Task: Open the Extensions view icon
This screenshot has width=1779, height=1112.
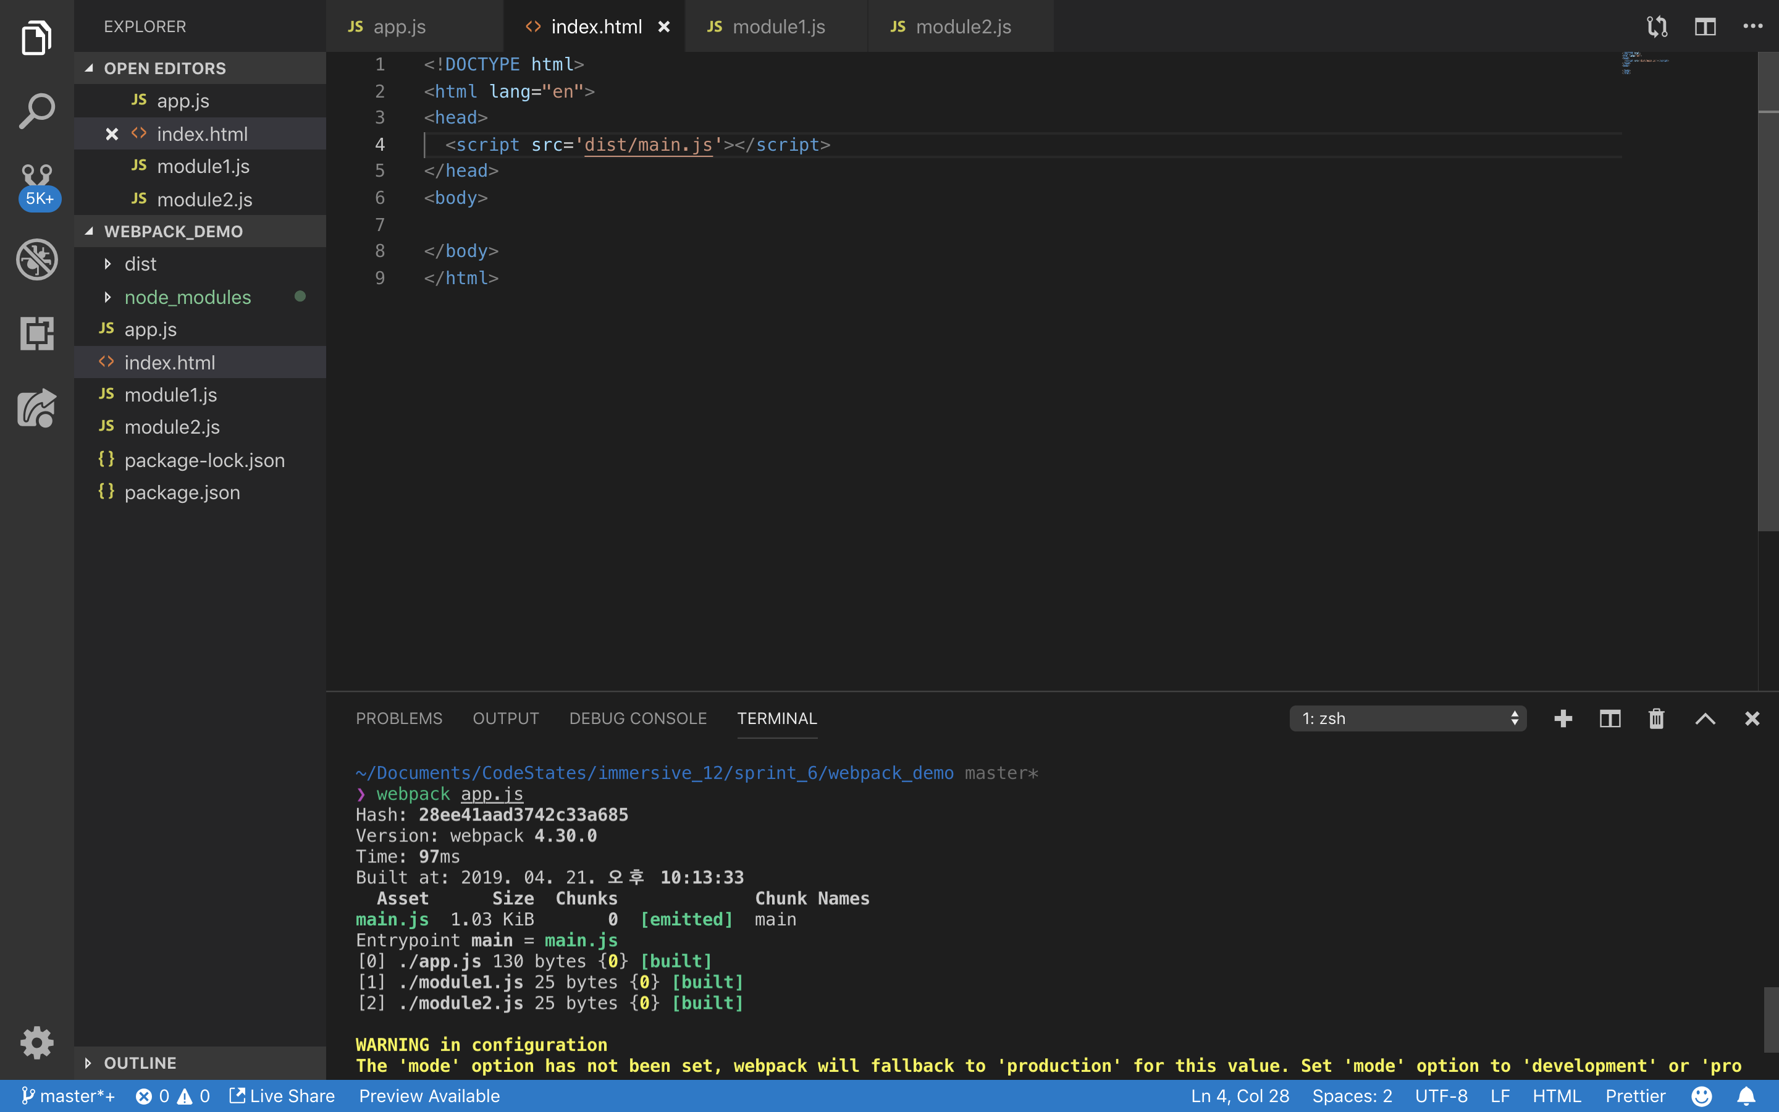Action: pyautogui.click(x=37, y=333)
